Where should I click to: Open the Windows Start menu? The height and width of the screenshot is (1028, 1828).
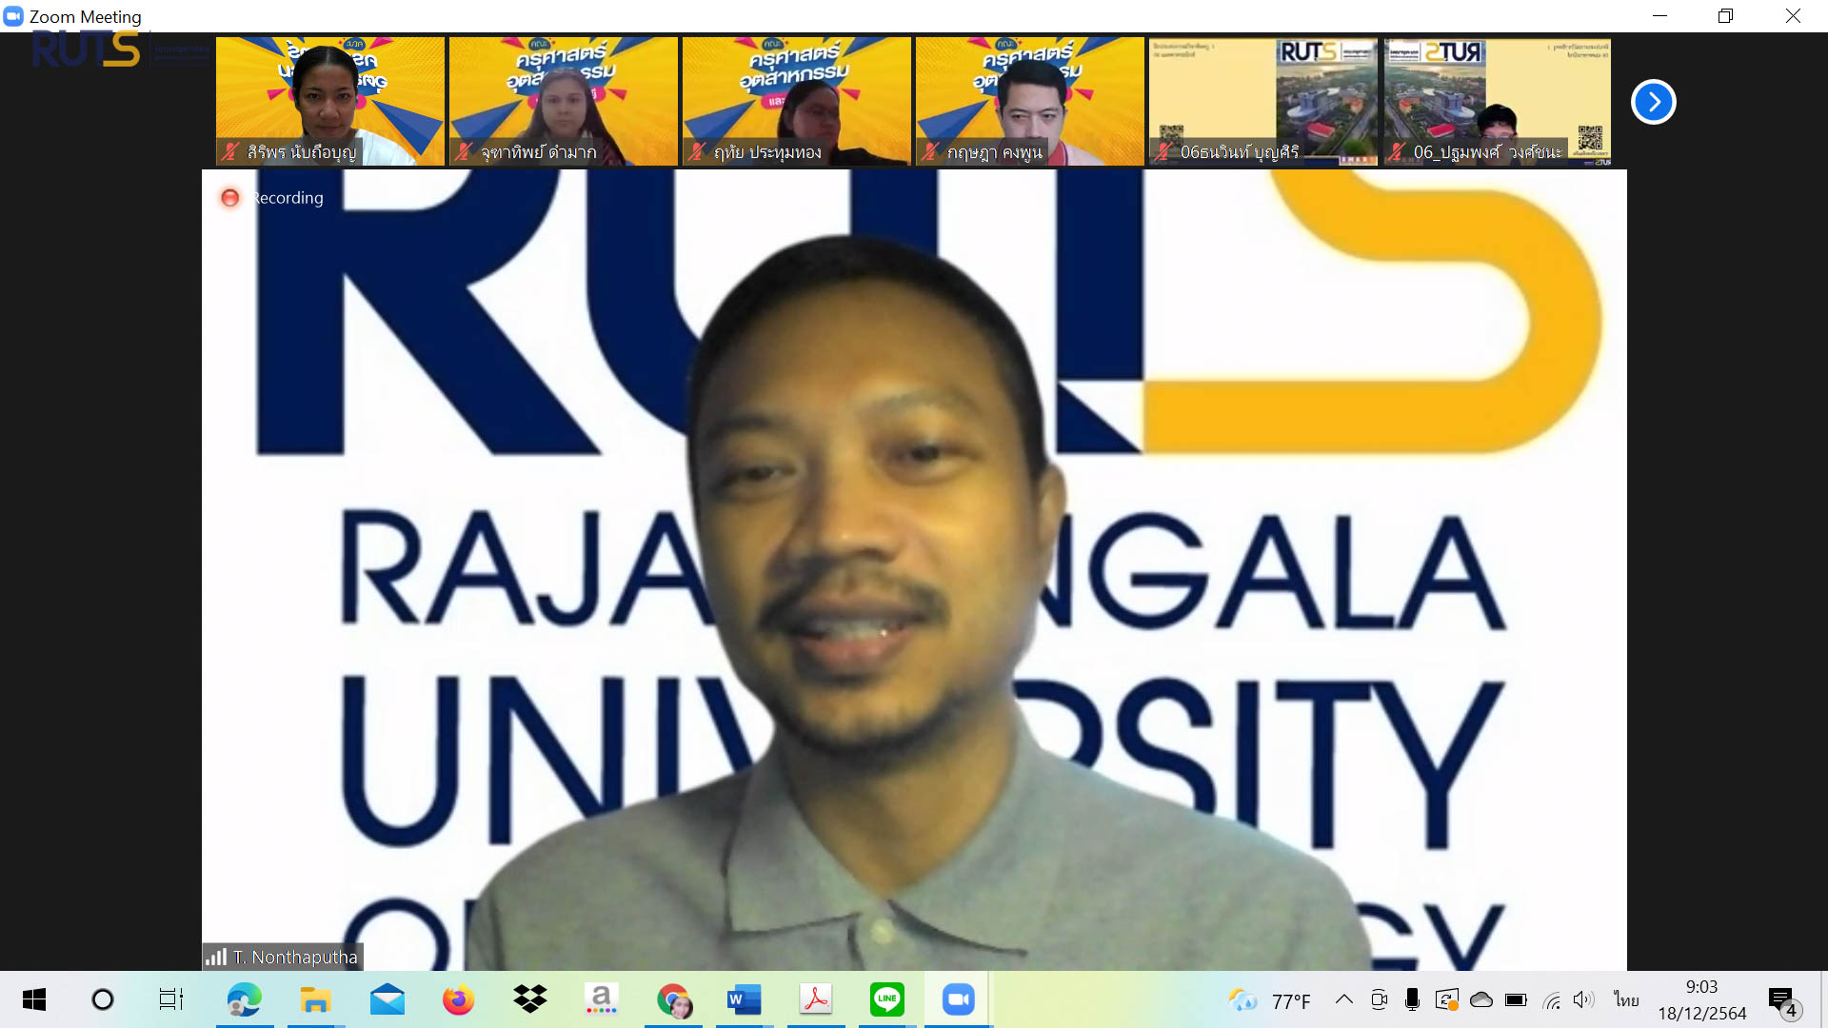[x=34, y=999]
